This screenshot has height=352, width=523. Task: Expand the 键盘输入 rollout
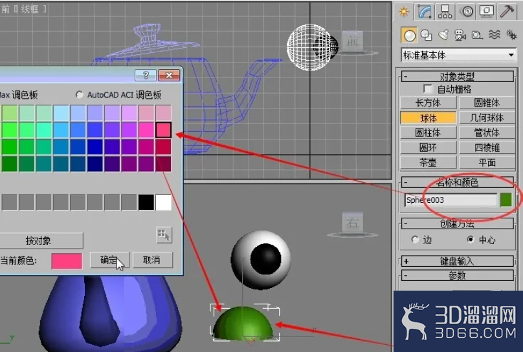point(457,261)
